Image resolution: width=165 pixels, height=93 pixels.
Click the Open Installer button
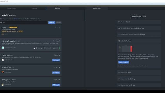pos(123,62)
